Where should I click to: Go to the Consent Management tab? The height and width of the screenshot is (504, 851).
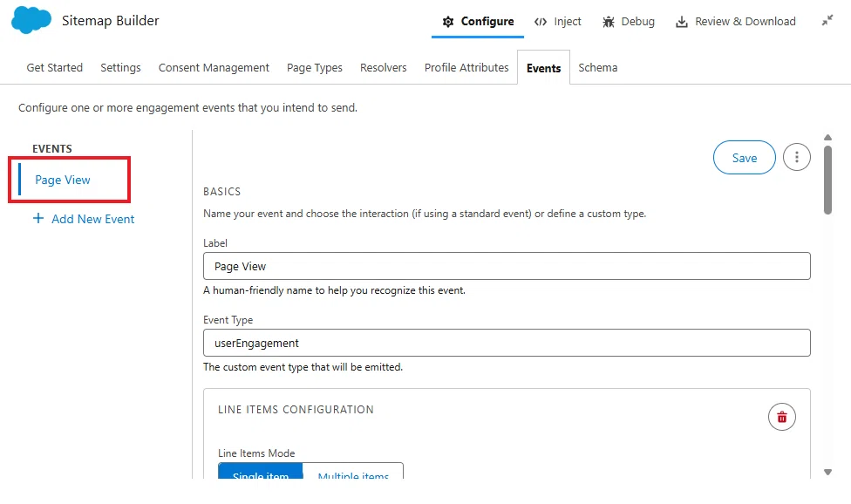tap(214, 68)
